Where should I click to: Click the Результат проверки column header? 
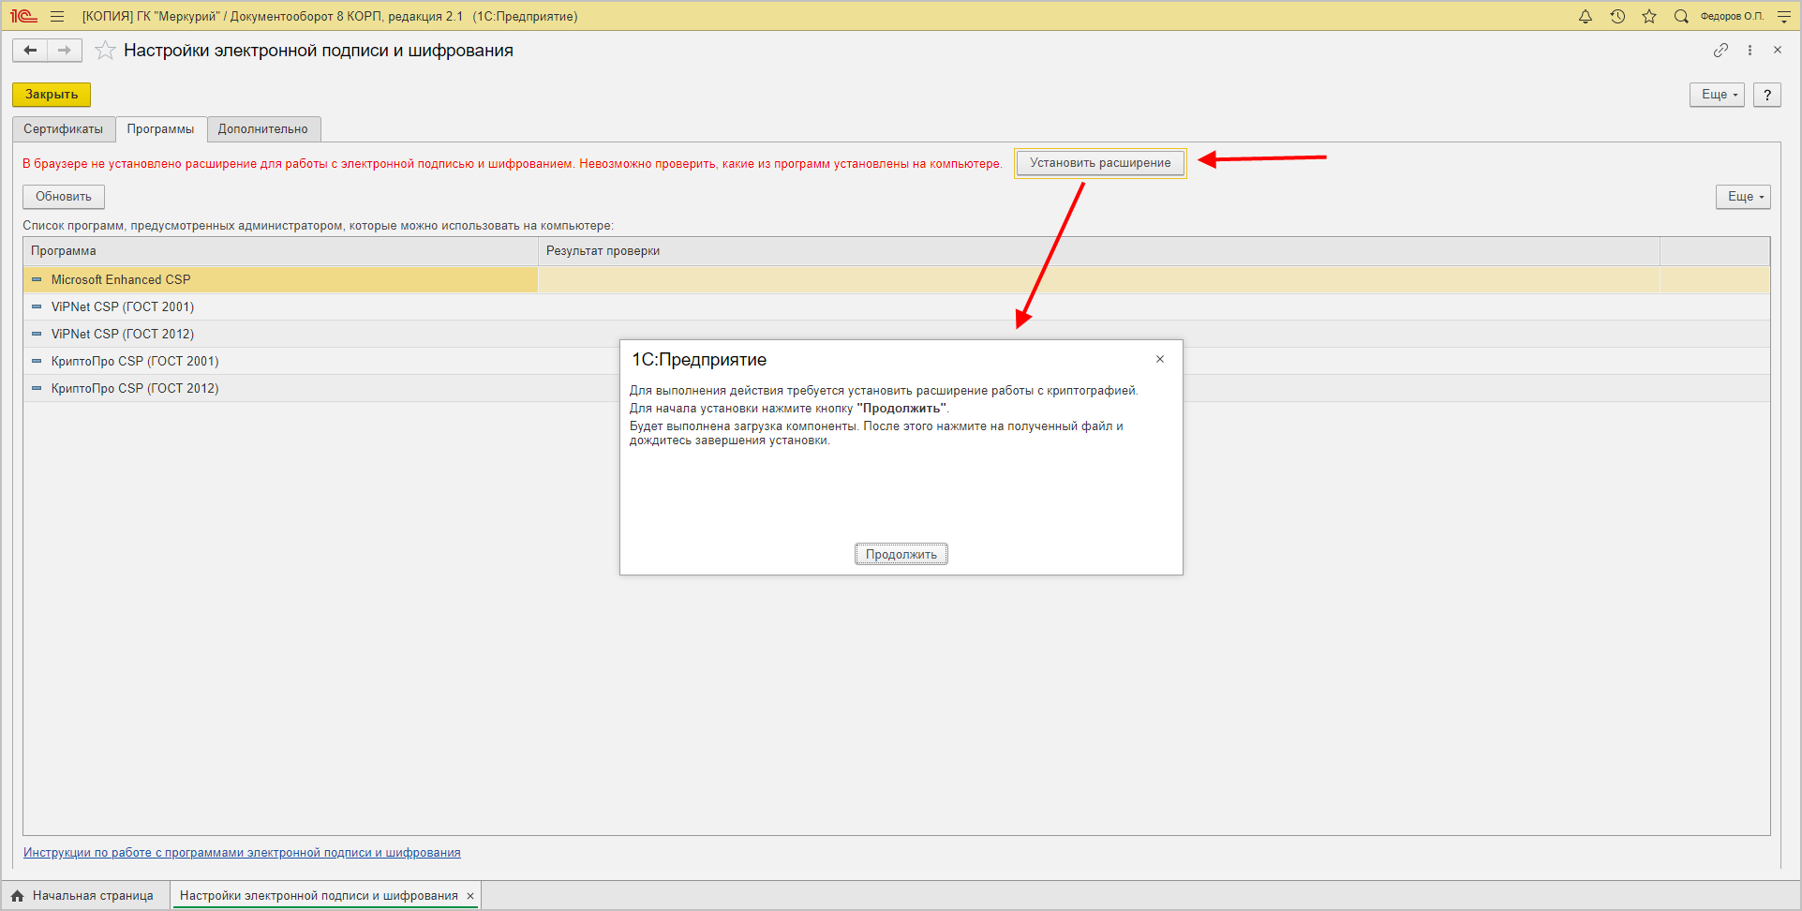(1099, 251)
